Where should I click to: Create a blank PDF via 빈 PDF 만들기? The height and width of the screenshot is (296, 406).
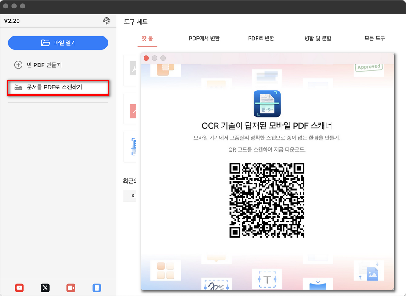pyautogui.click(x=58, y=65)
